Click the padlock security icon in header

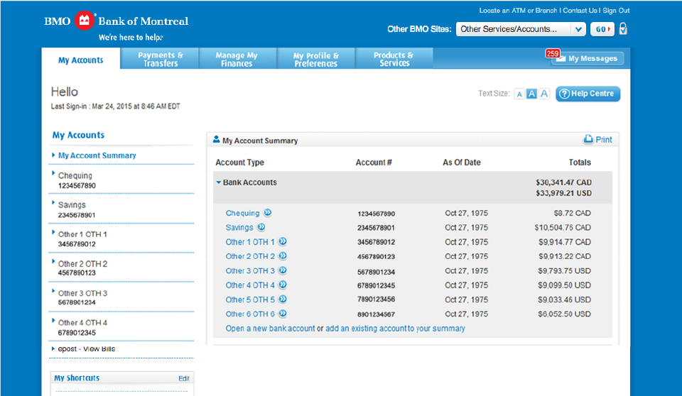pos(623,29)
